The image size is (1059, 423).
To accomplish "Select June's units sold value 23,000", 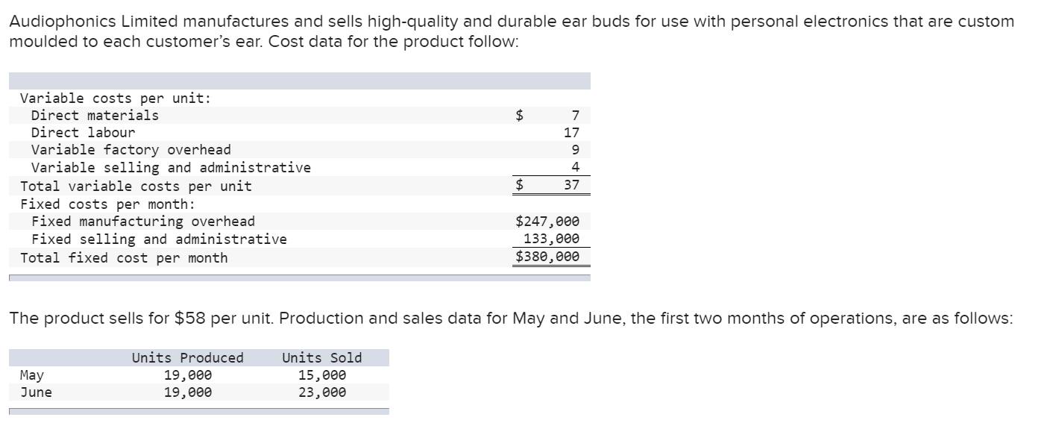I will (x=321, y=392).
